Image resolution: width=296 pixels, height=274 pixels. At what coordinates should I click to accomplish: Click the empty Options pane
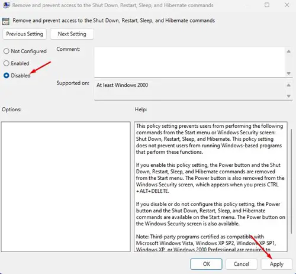point(66,186)
